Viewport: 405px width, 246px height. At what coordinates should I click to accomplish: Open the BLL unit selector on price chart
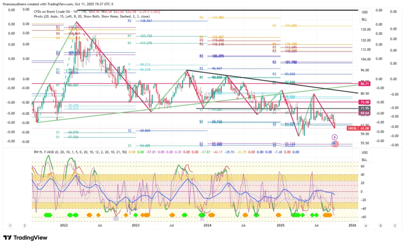click(364, 19)
